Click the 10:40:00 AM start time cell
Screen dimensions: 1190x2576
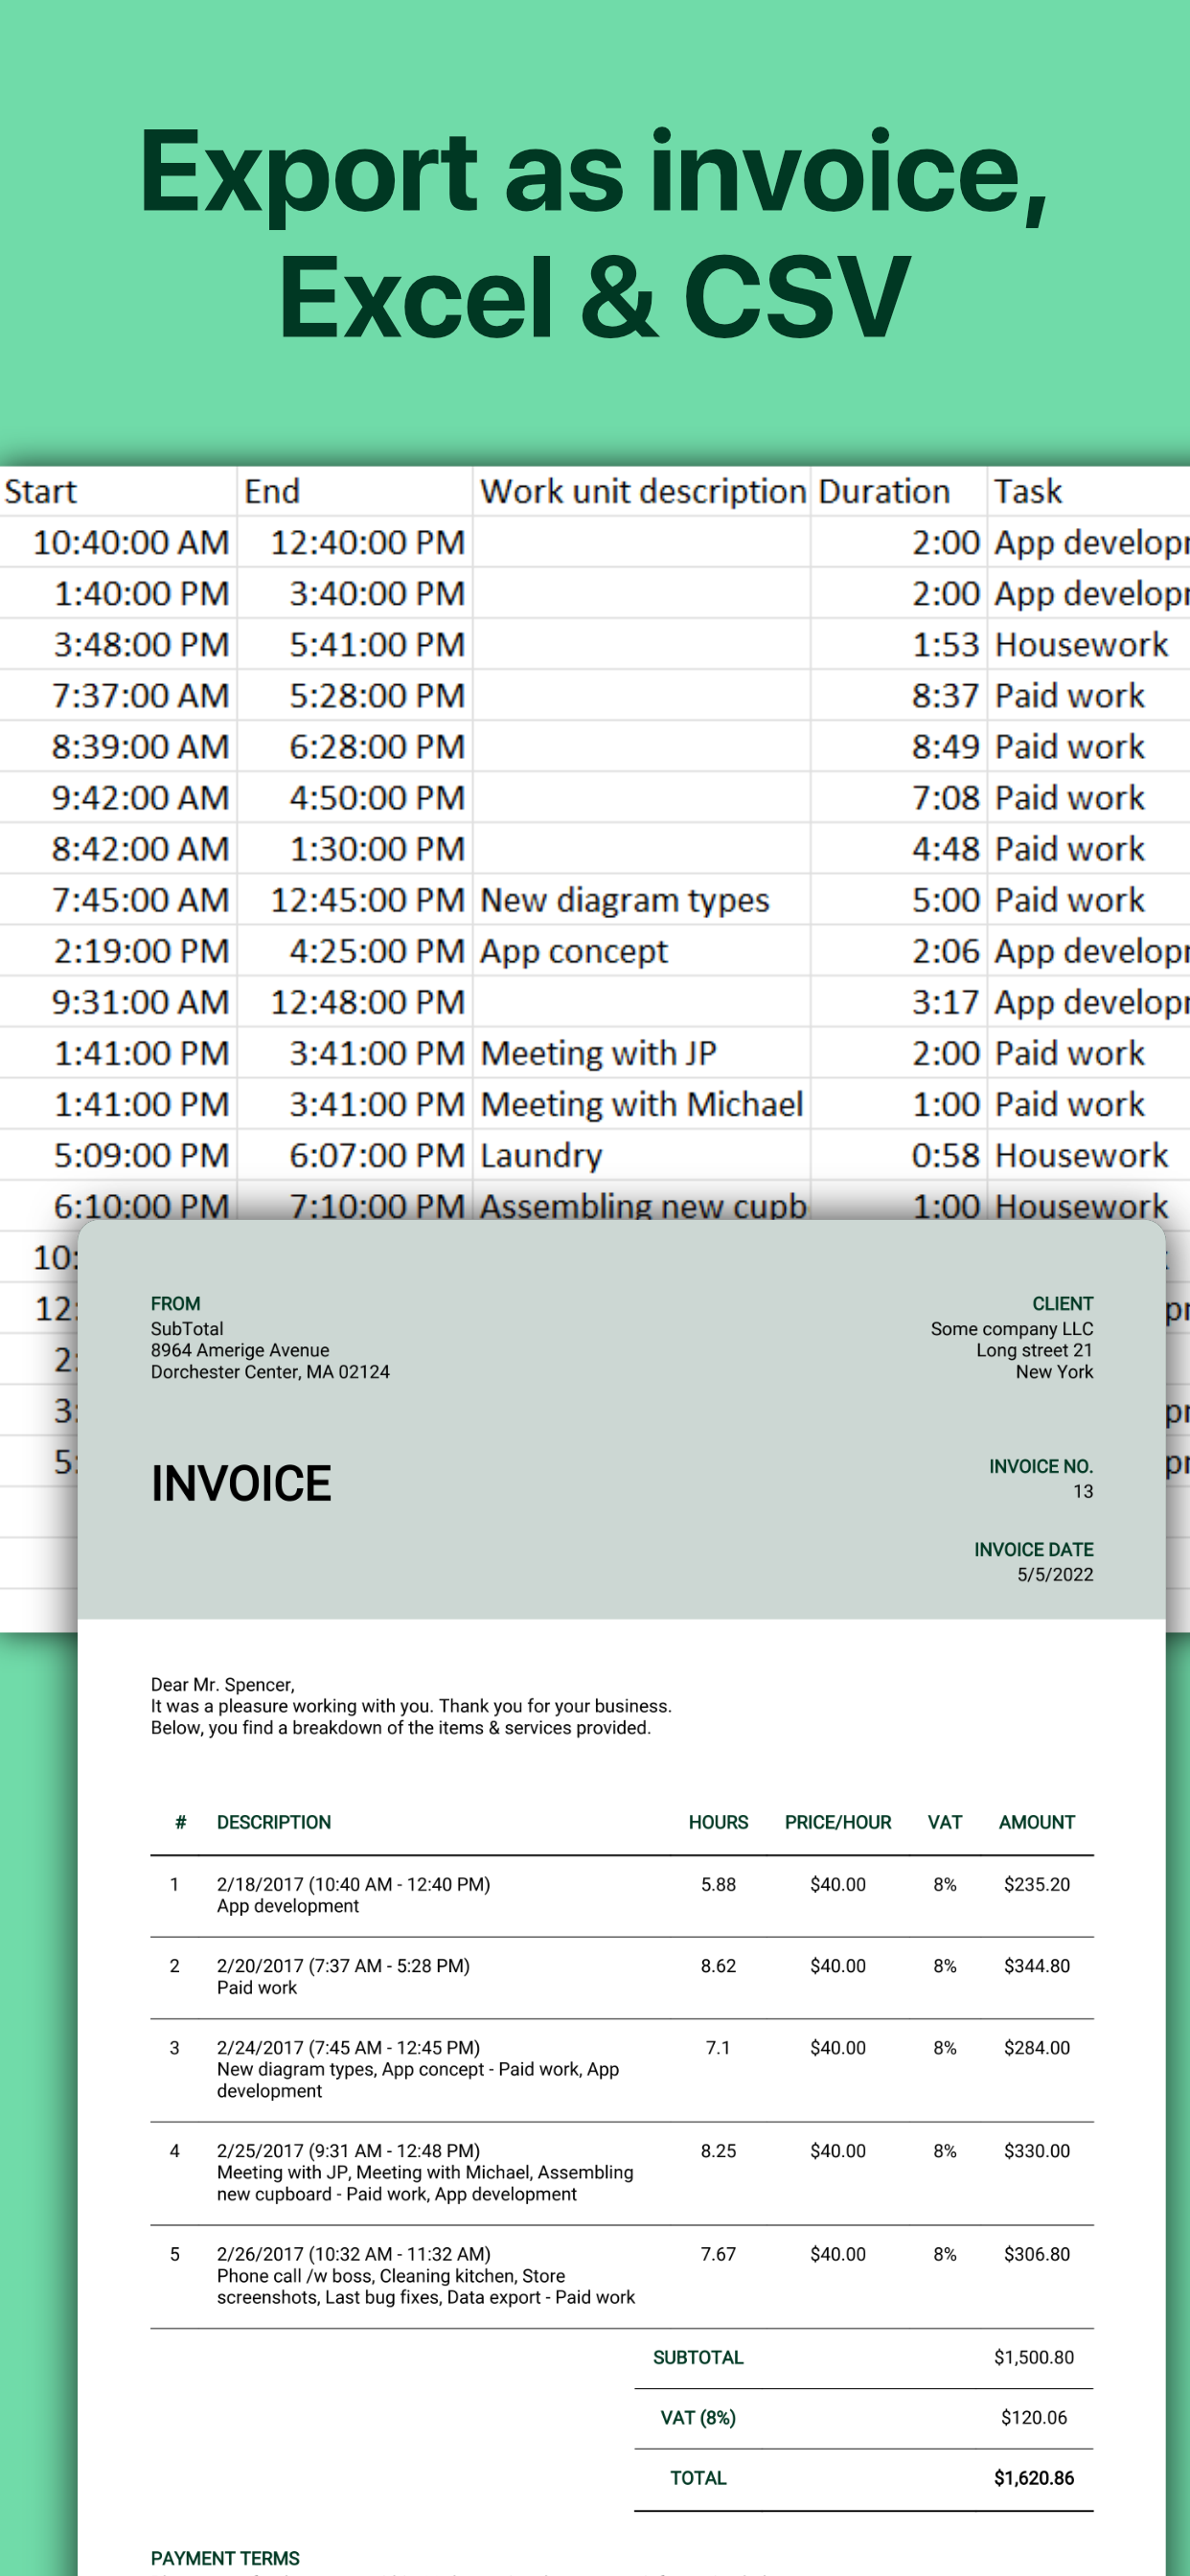[x=118, y=542]
